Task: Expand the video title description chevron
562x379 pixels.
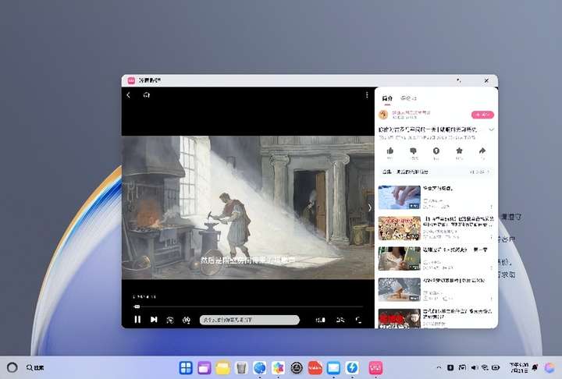Action: click(x=491, y=129)
